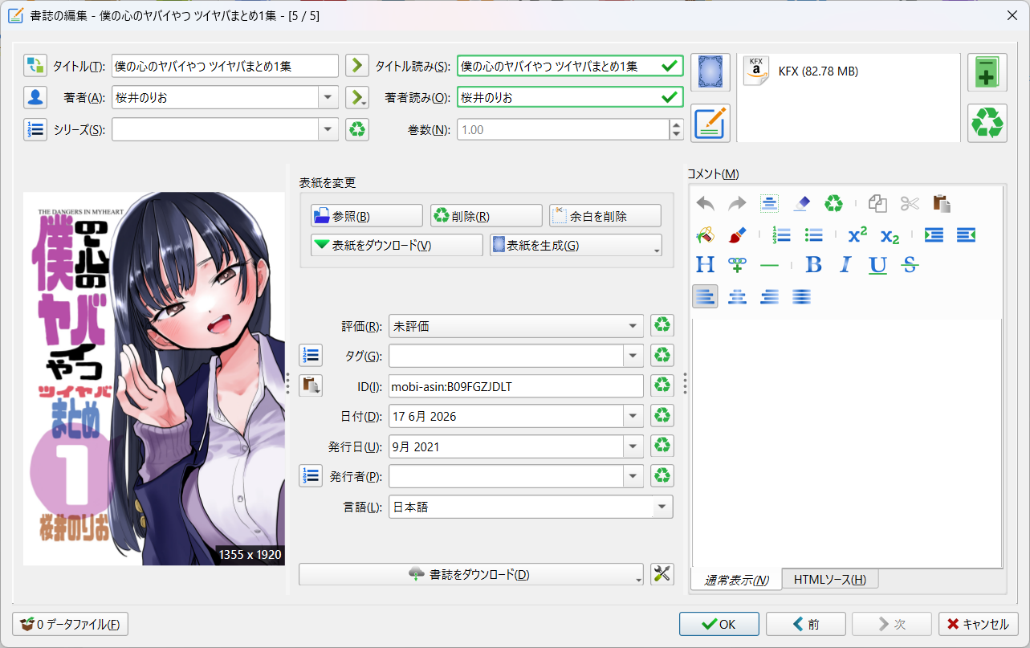The width and height of the screenshot is (1030, 648).
Task: Set cover from the book format
Action: point(710,73)
